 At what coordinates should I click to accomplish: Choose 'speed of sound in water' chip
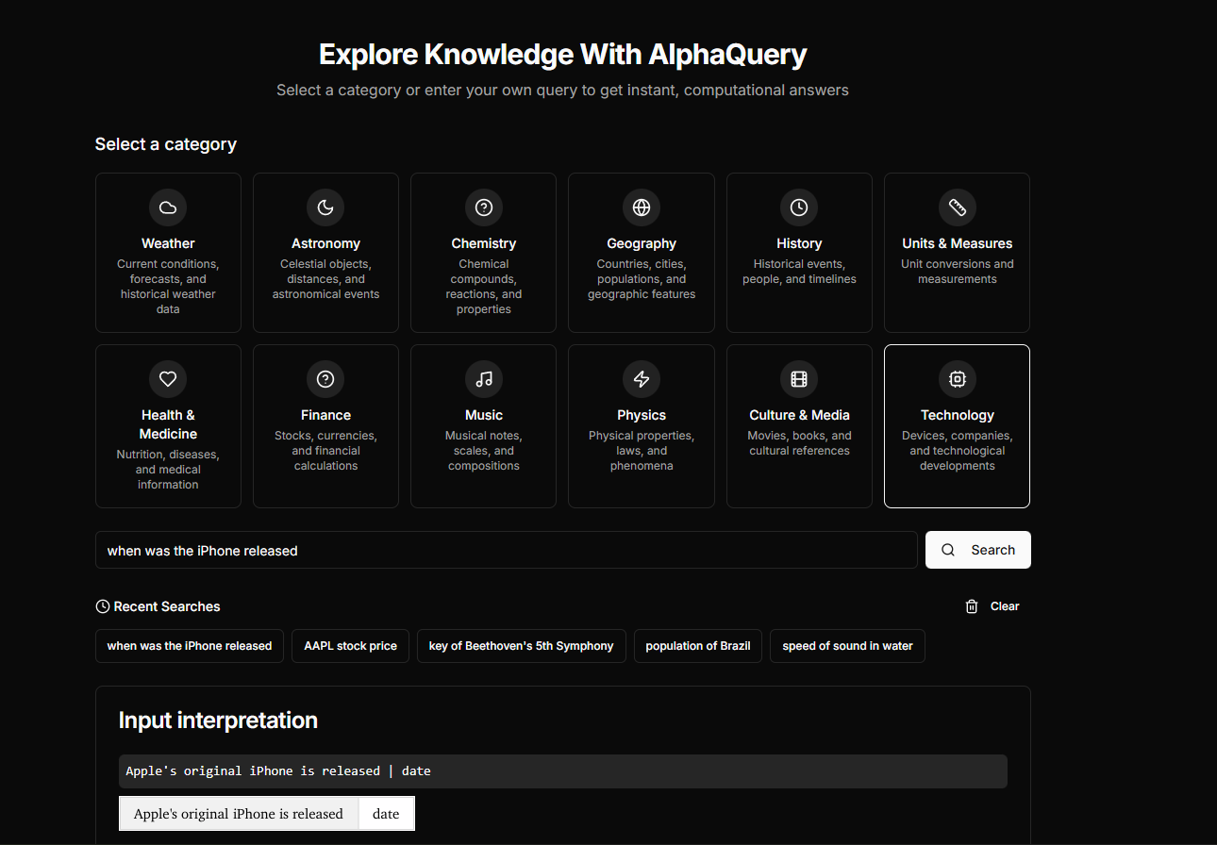point(847,646)
